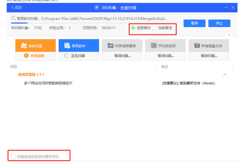Expand the 系统异常项 (1) group header
Viewport: 248px width, 162px height.
click(31, 75)
